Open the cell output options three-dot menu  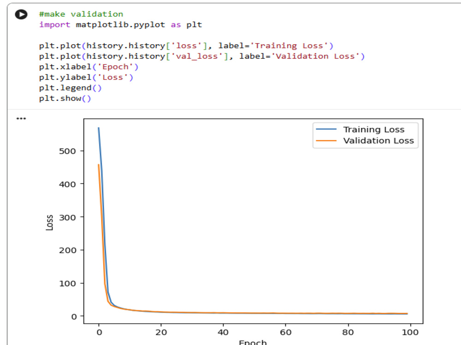[x=21, y=119]
